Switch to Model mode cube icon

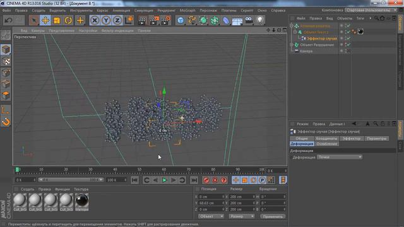6,49
